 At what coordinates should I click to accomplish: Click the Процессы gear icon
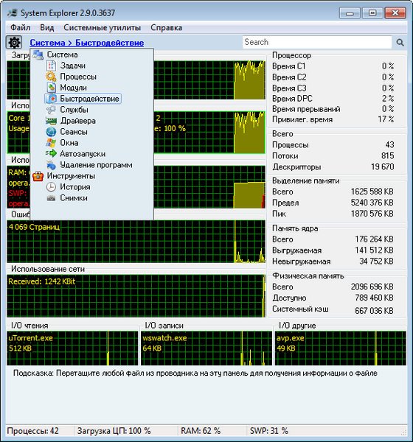[51, 77]
